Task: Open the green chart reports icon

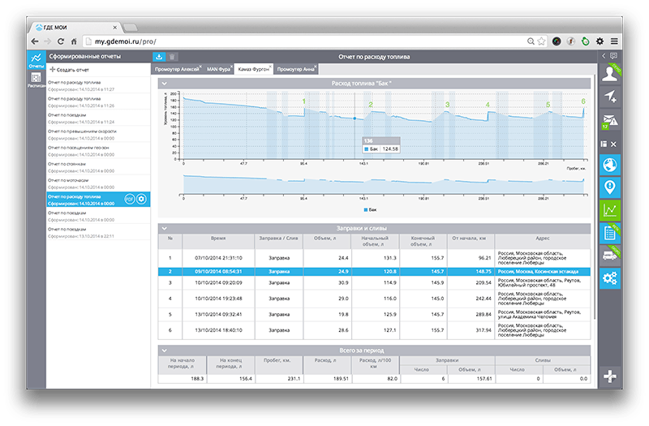Action: [x=610, y=210]
